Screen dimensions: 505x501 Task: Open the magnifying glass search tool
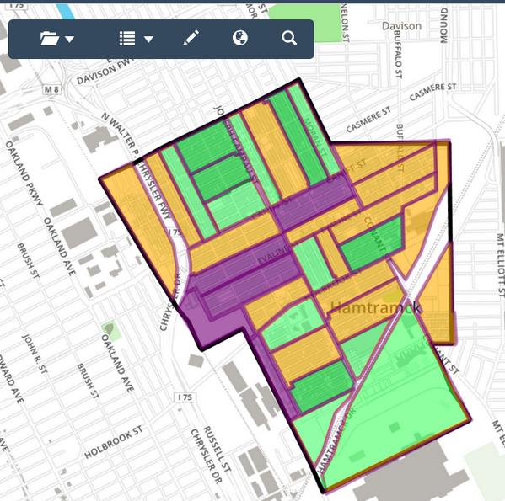[289, 38]
